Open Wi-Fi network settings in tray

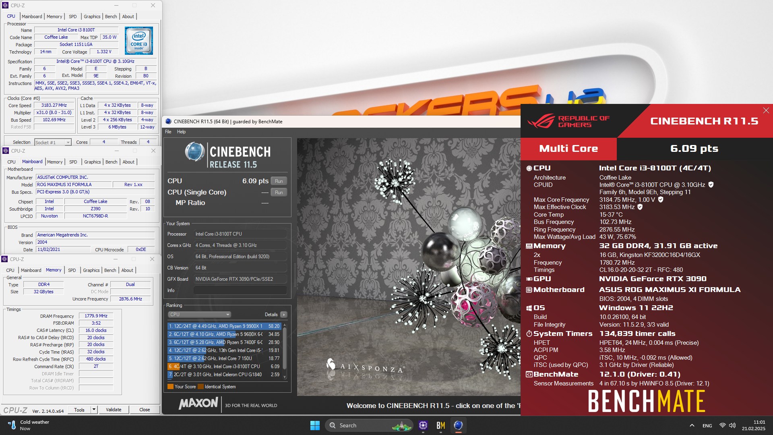point(722,425)
